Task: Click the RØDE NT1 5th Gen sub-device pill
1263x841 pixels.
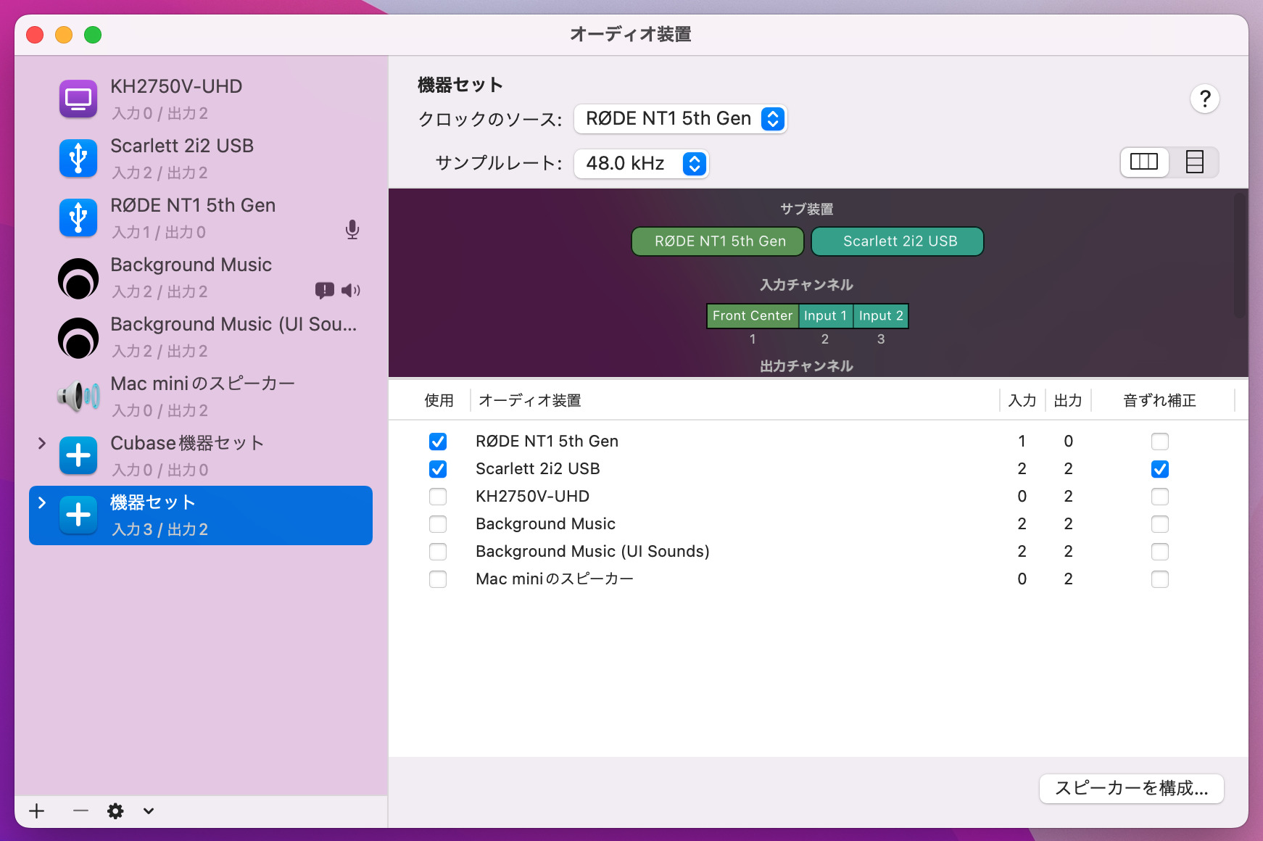Action: coord(718,241)
